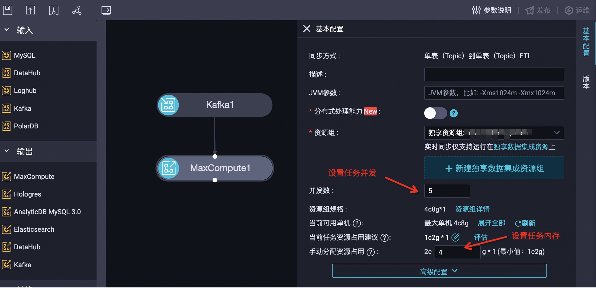
Task: Click 新建独享数据集成资源组 button
Action: click(x=494, y=168)
